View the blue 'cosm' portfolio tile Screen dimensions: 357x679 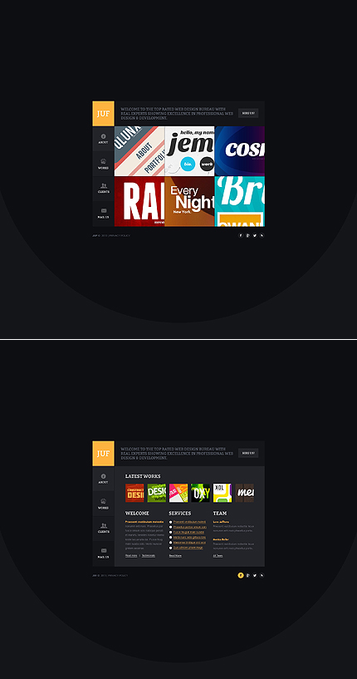click(240, 151)
